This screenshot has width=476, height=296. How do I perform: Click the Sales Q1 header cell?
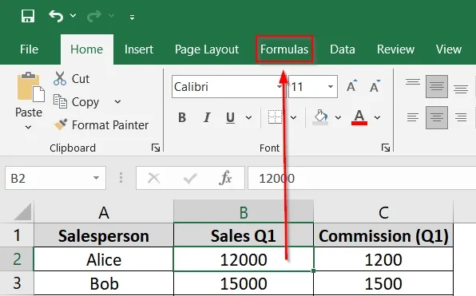(244, 235)
